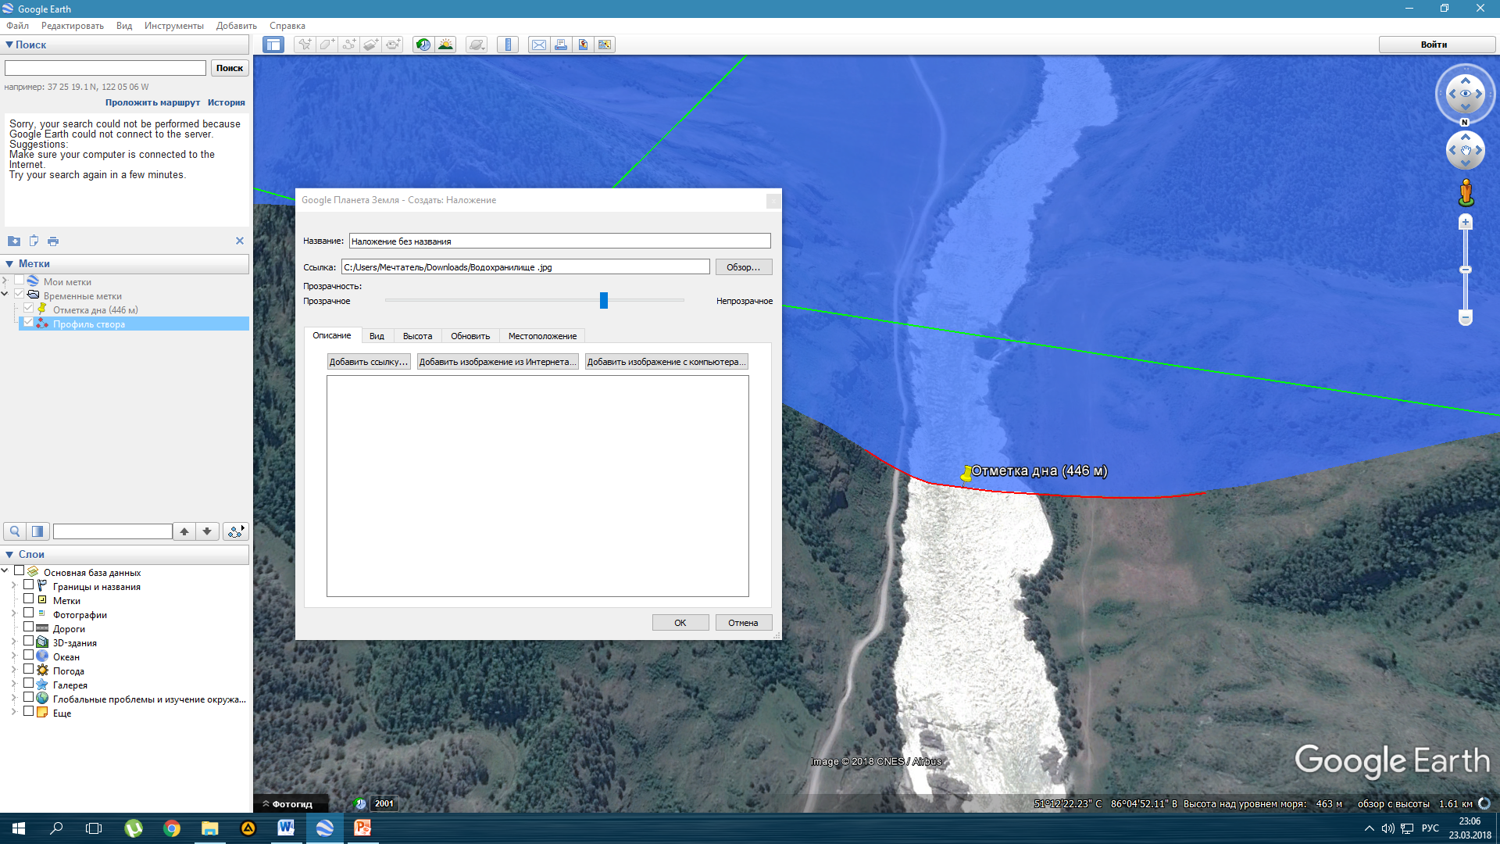
Task: Click the Street View pegman icon
Action: (x=1466, y=192)
